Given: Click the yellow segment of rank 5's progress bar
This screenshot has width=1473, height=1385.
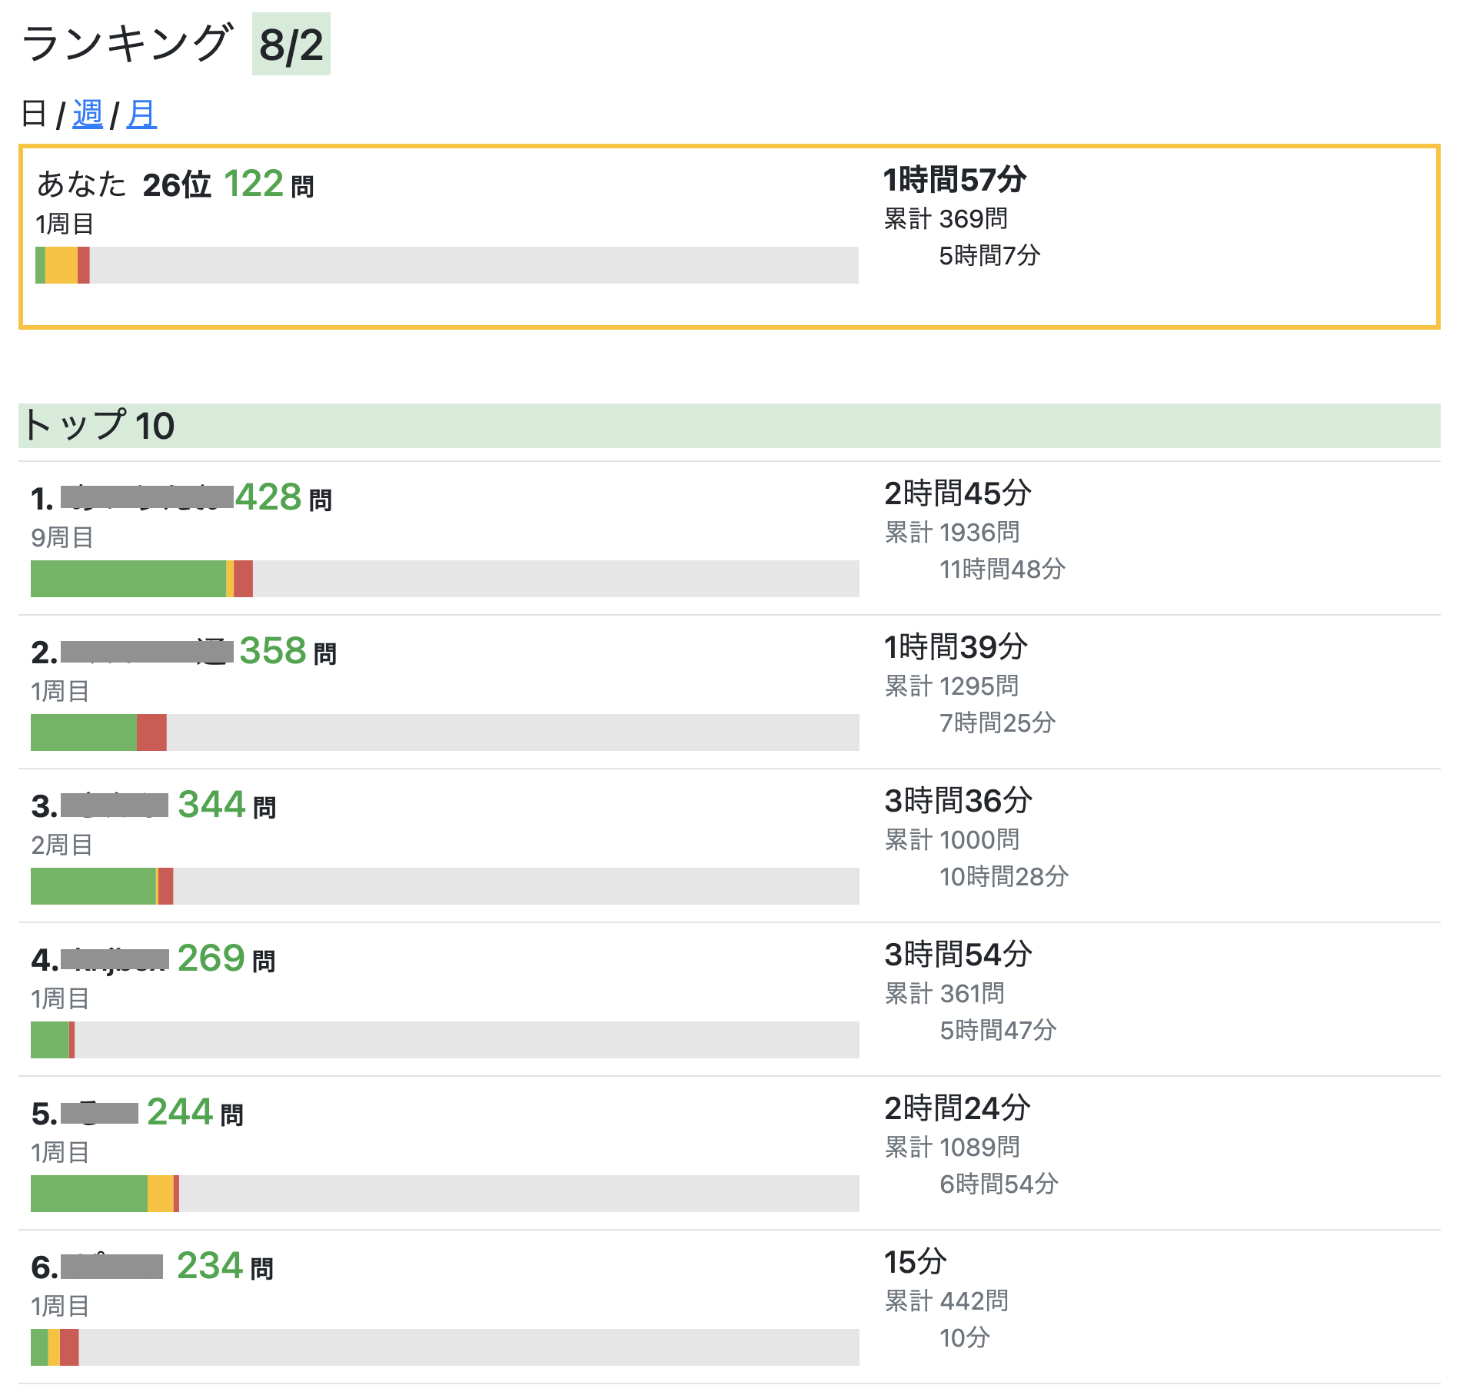Looking at the screenshot, I should 160,1194.
